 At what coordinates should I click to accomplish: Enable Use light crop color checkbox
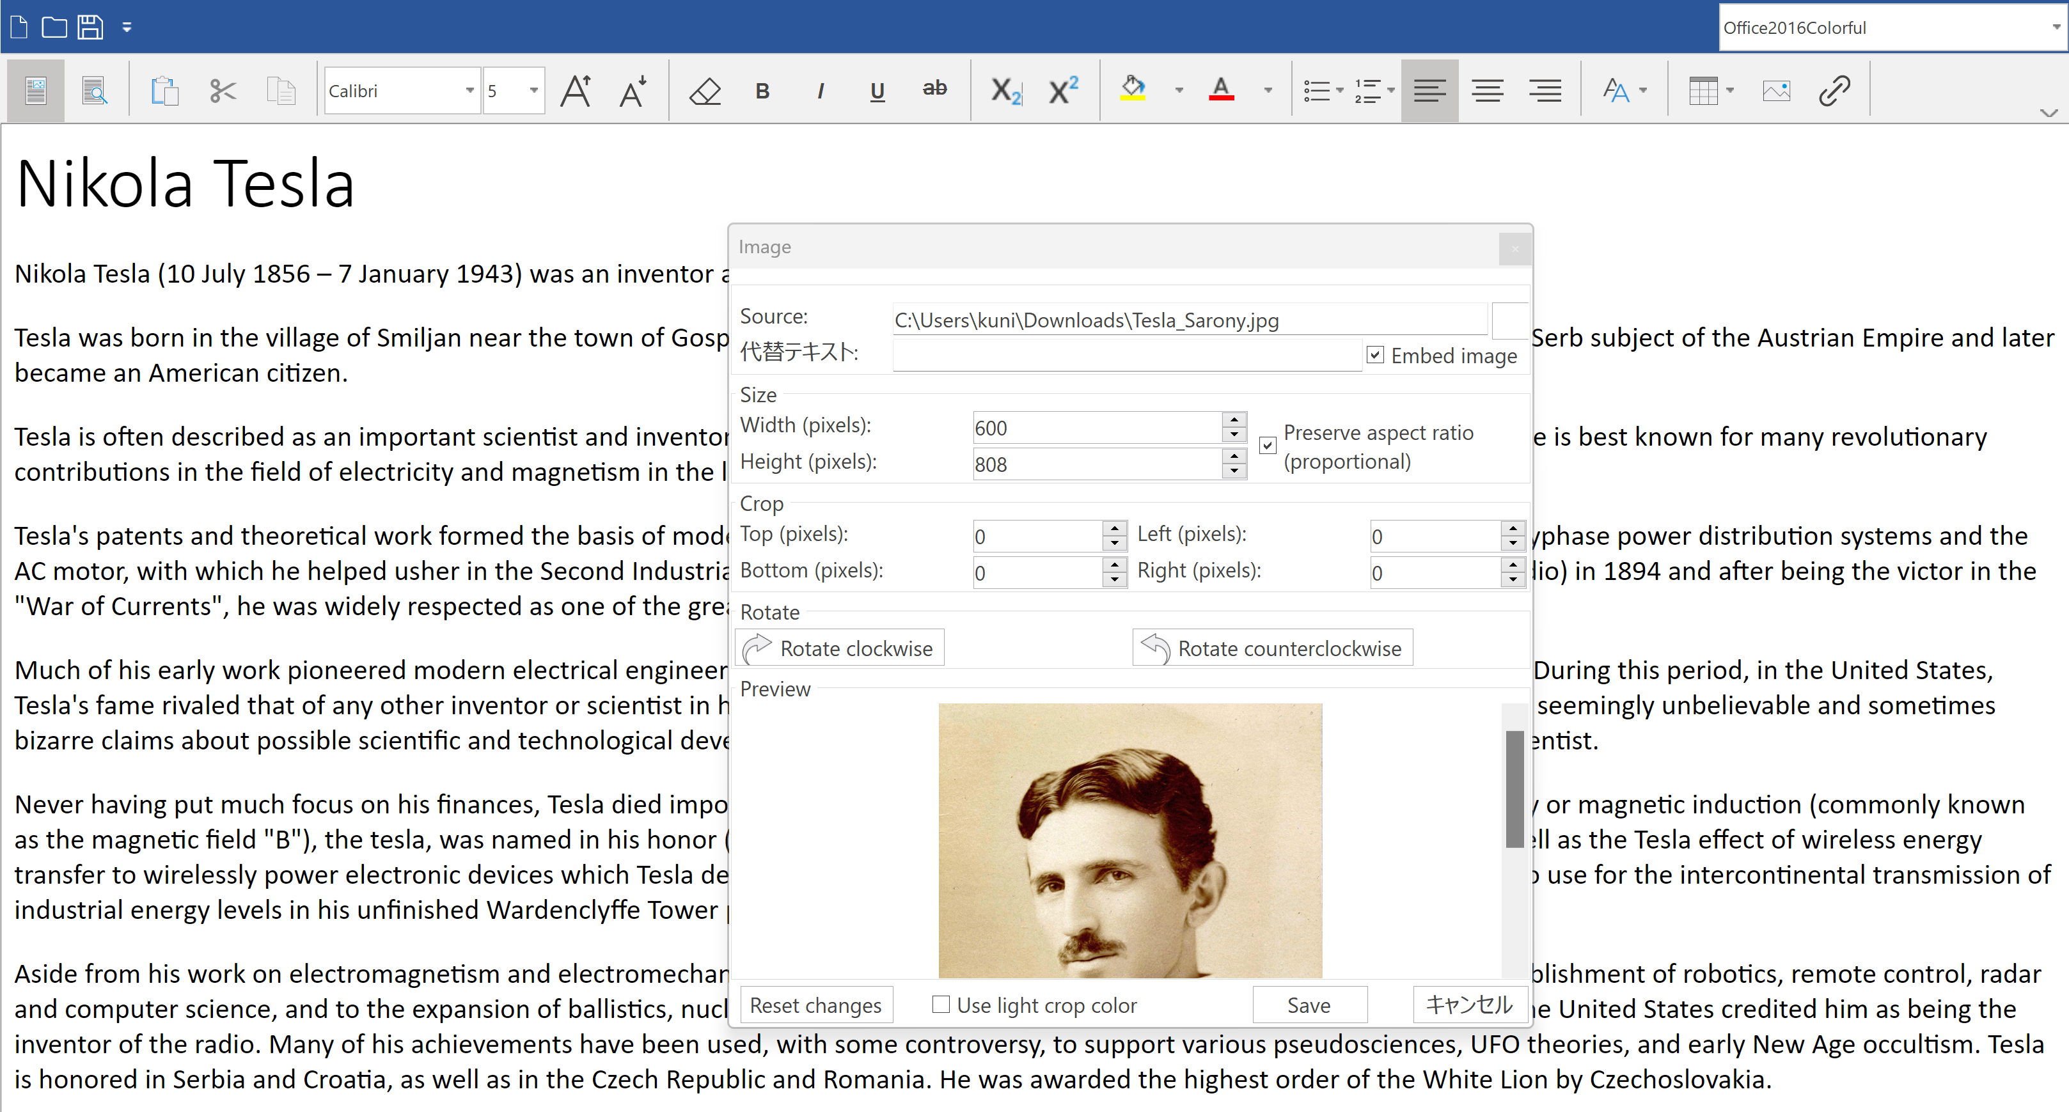[x=941, y=1005]
